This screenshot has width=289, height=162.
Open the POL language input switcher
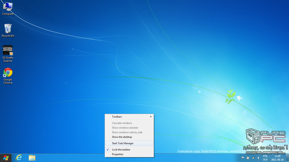click(265, 158)
